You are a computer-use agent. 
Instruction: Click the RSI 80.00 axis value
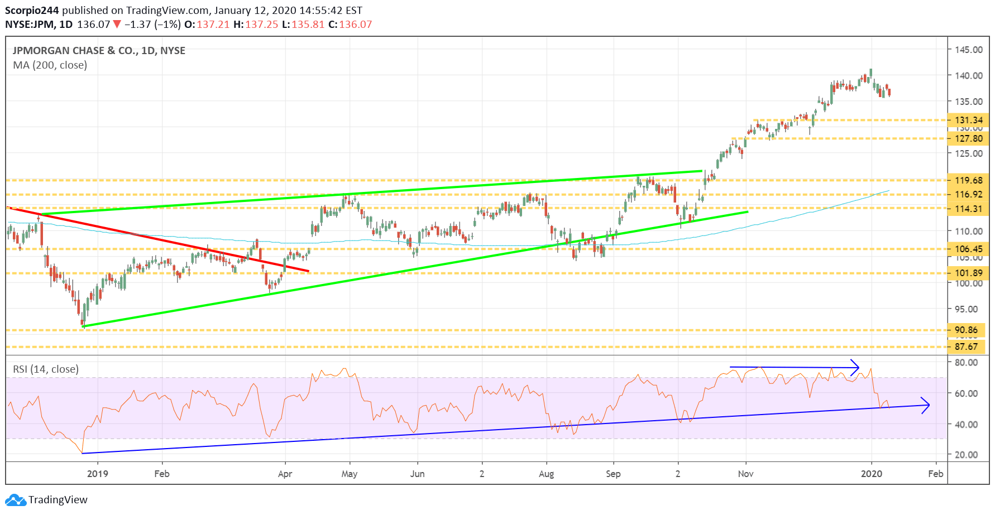coord(967,362)
